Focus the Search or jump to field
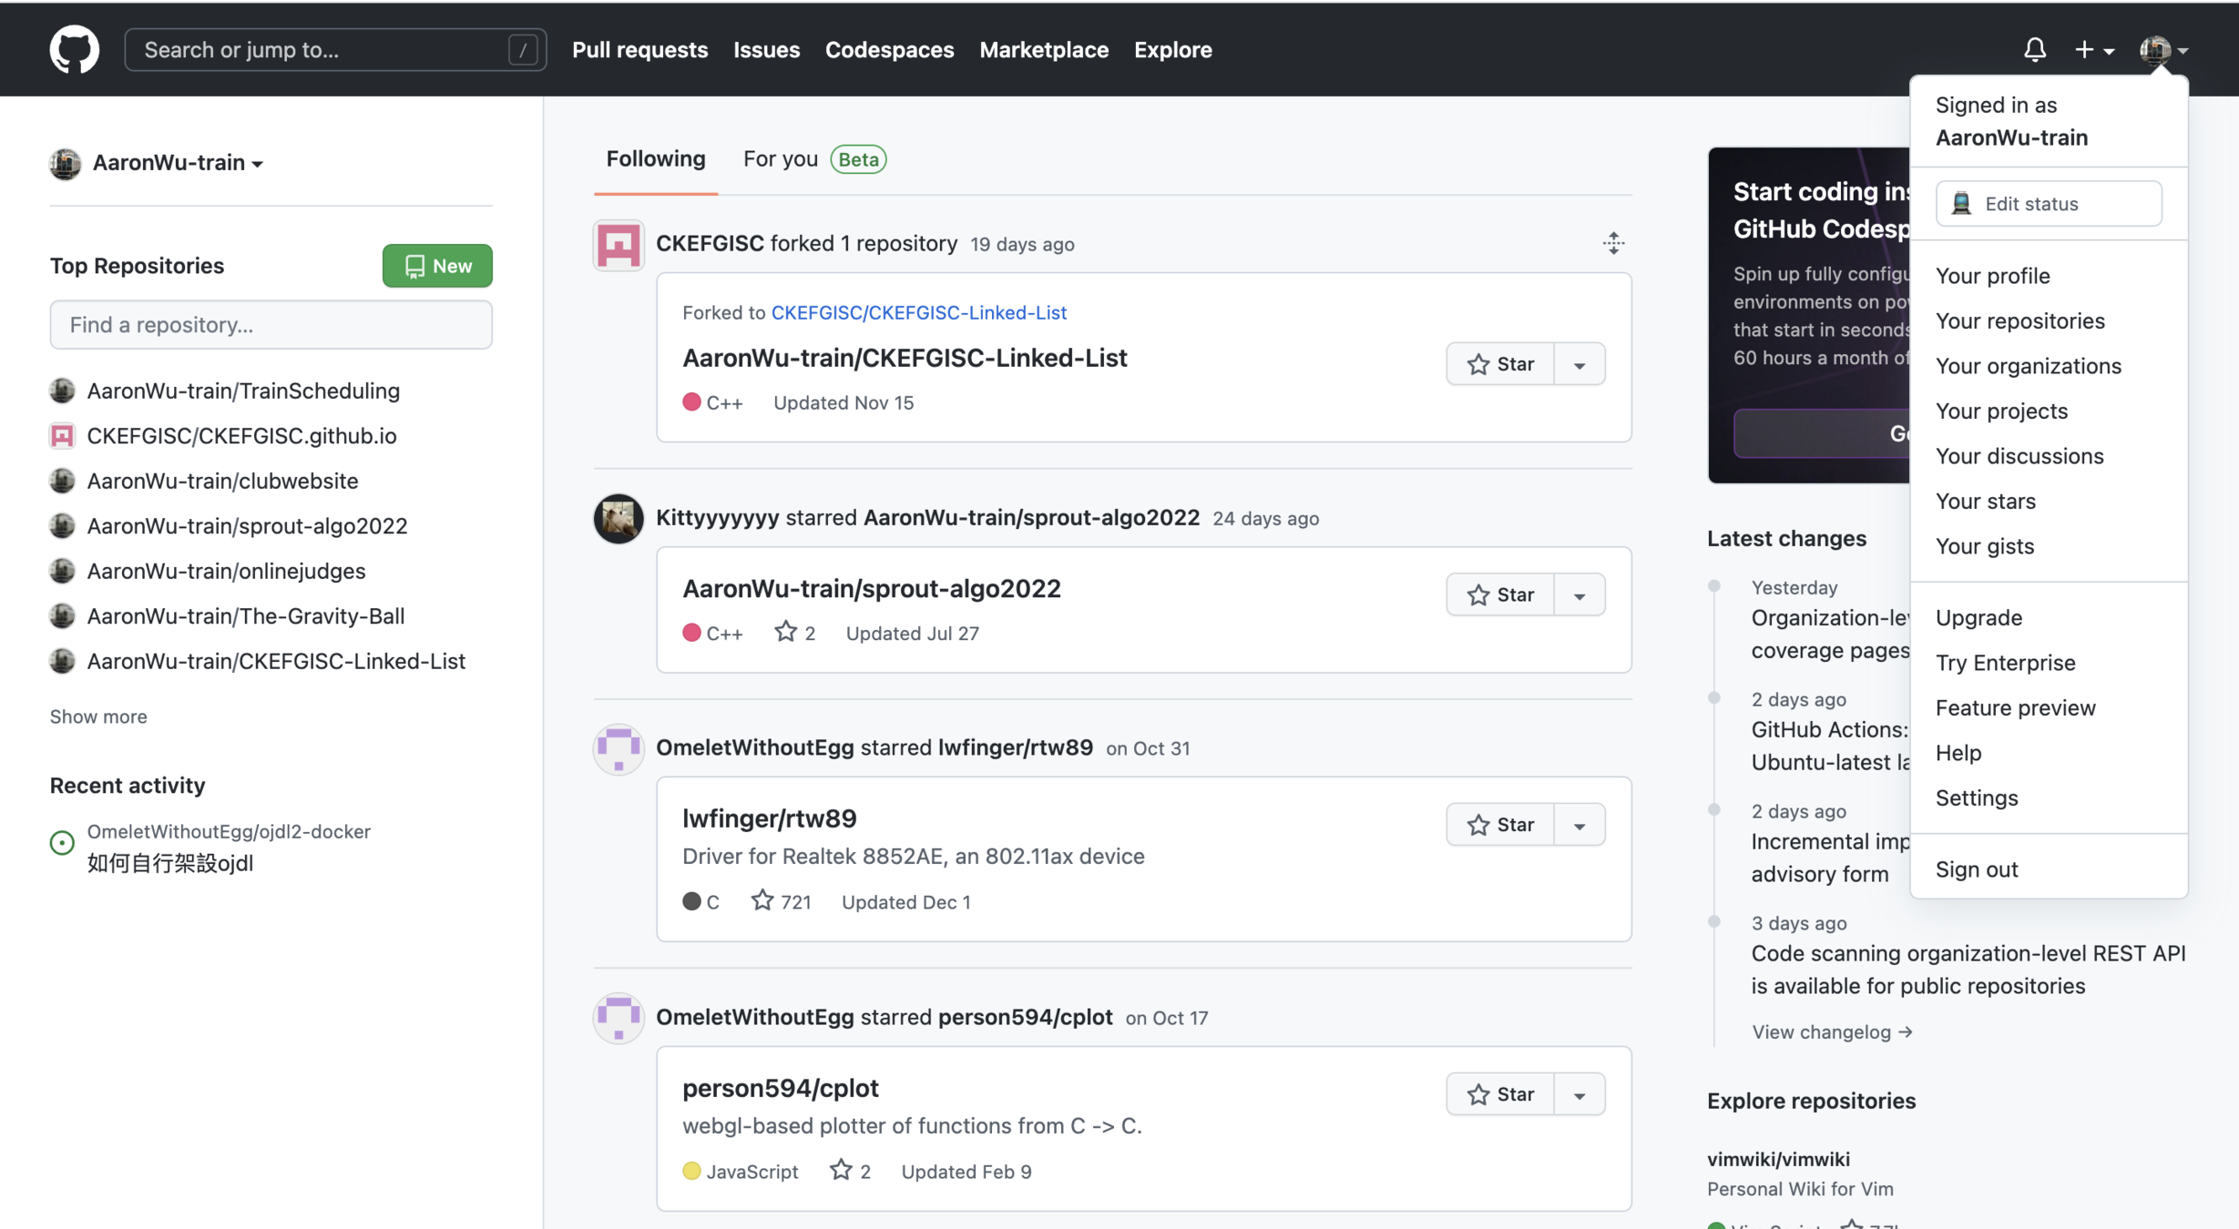Viewport: 2239px width, 1229px height. point(335,49)
